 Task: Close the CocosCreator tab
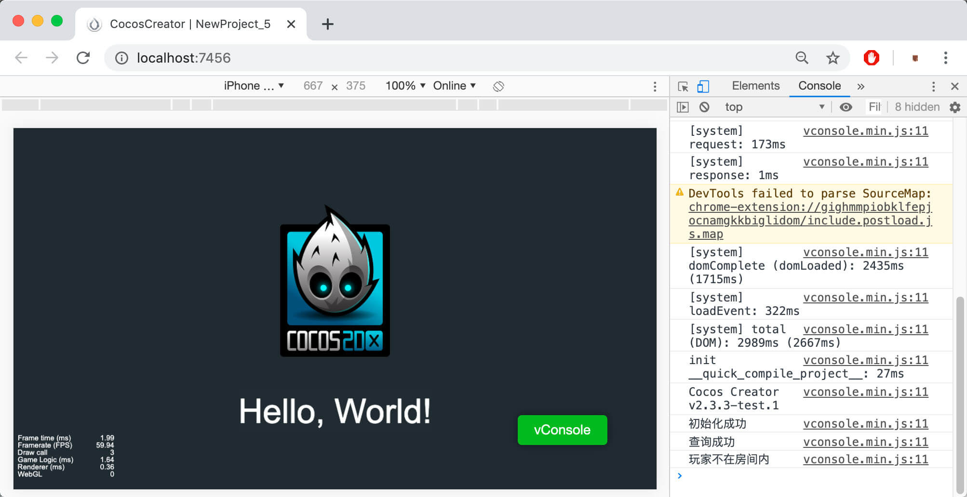pyautogui.click(x=291, y=24)
